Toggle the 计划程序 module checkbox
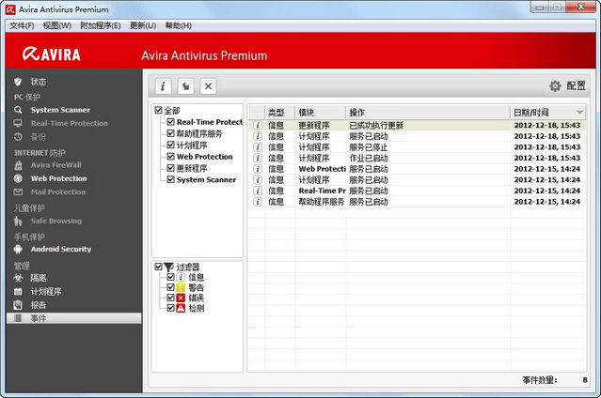 point(171,145)
